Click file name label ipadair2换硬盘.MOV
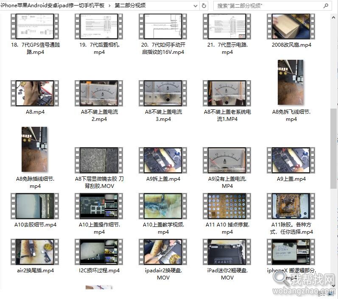Image resolution: width=338 pixels, height=299 pixels. coord(163,274)
